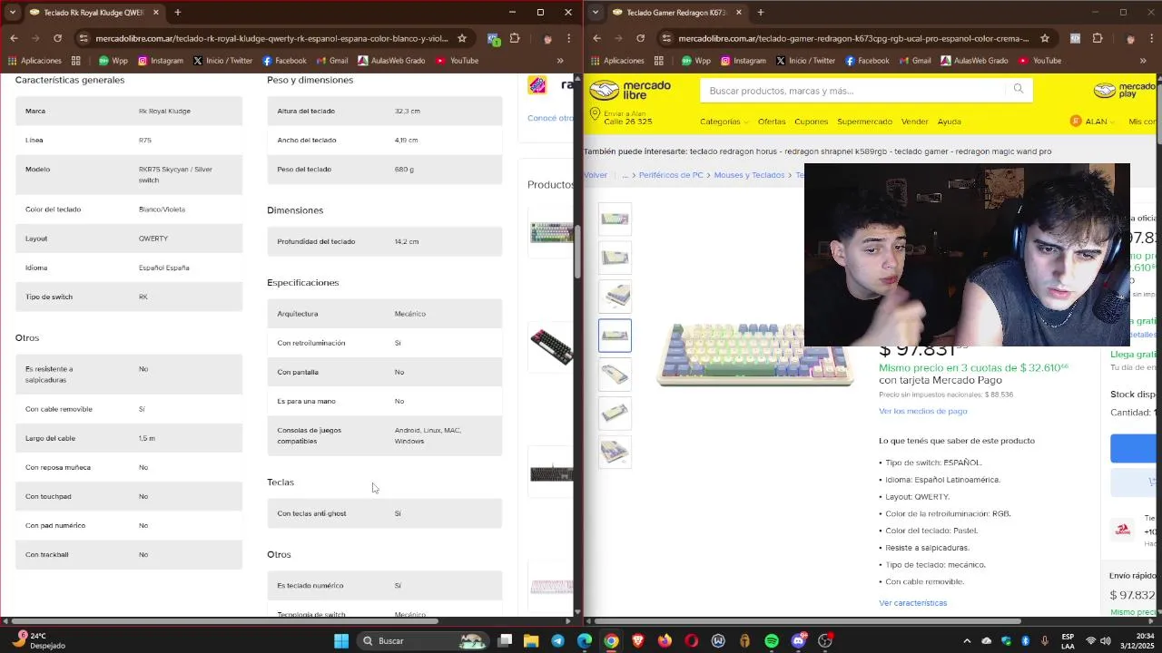The width and height of the screenshot is (1162, 653).
Task: Select the highlighted fourth Redragon keyboard thumbnail
Action: tap(615, 336)
